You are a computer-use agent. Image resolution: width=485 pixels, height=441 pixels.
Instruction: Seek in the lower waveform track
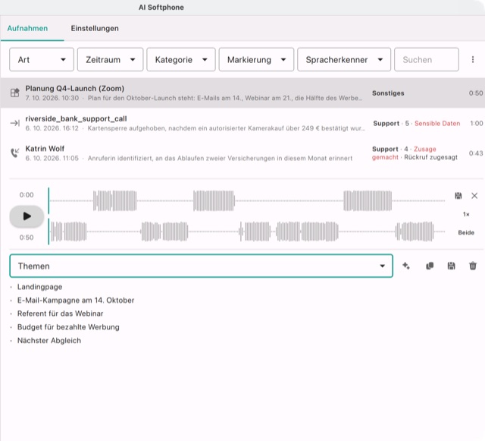click(x=248, y=232)
